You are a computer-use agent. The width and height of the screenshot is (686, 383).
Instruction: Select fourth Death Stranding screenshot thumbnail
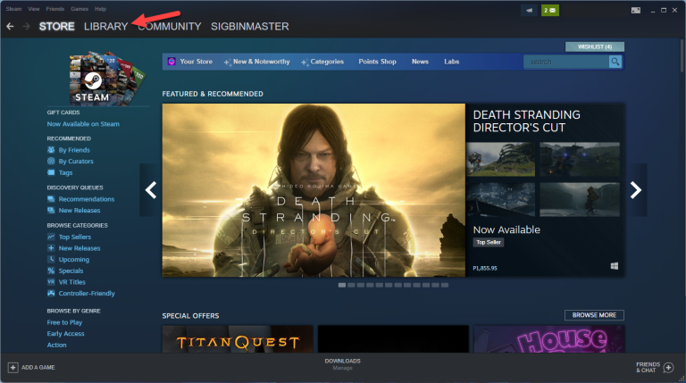point(580,200)
